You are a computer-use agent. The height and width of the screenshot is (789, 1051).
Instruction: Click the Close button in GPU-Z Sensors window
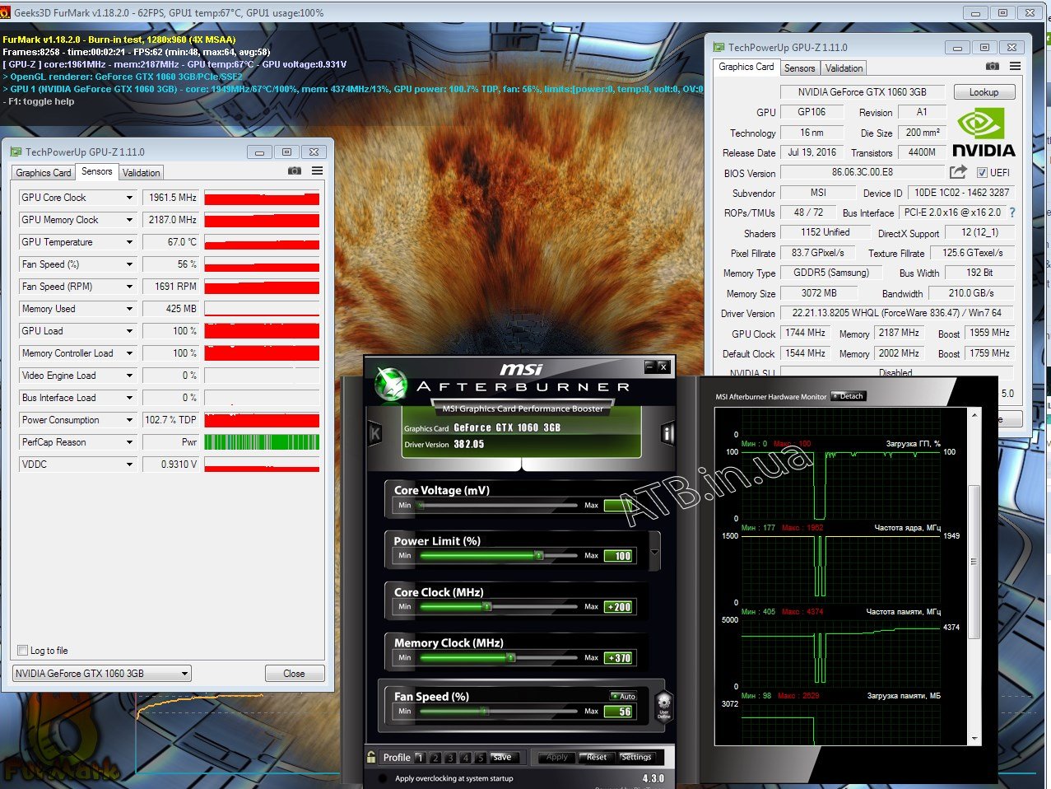(294, 673)
